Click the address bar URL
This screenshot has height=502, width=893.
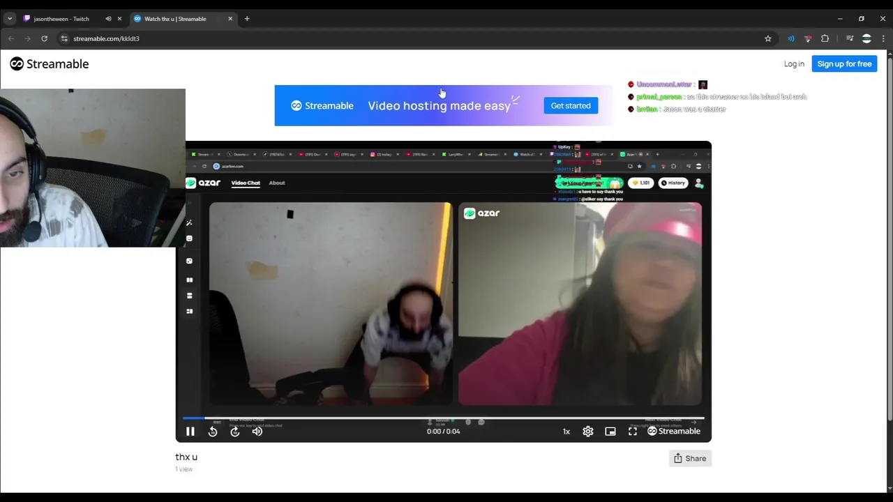coord(106,38)
